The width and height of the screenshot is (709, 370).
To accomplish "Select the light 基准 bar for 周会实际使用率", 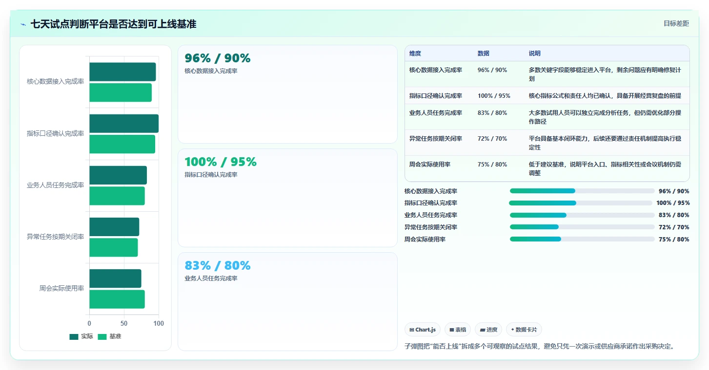I will (117, 299).
